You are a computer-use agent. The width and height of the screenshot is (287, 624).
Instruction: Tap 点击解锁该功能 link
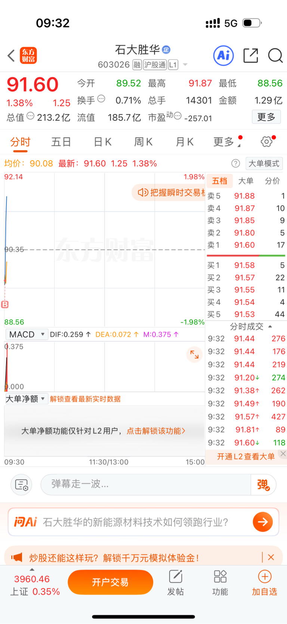pos(156,431)
